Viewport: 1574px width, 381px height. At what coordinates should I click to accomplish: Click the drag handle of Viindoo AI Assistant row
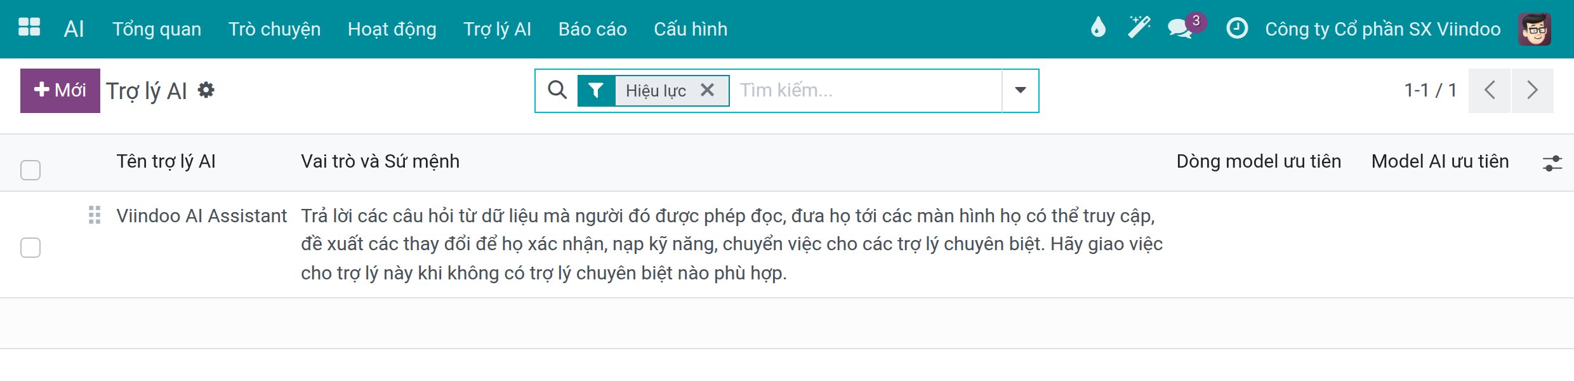pos(94,215)
